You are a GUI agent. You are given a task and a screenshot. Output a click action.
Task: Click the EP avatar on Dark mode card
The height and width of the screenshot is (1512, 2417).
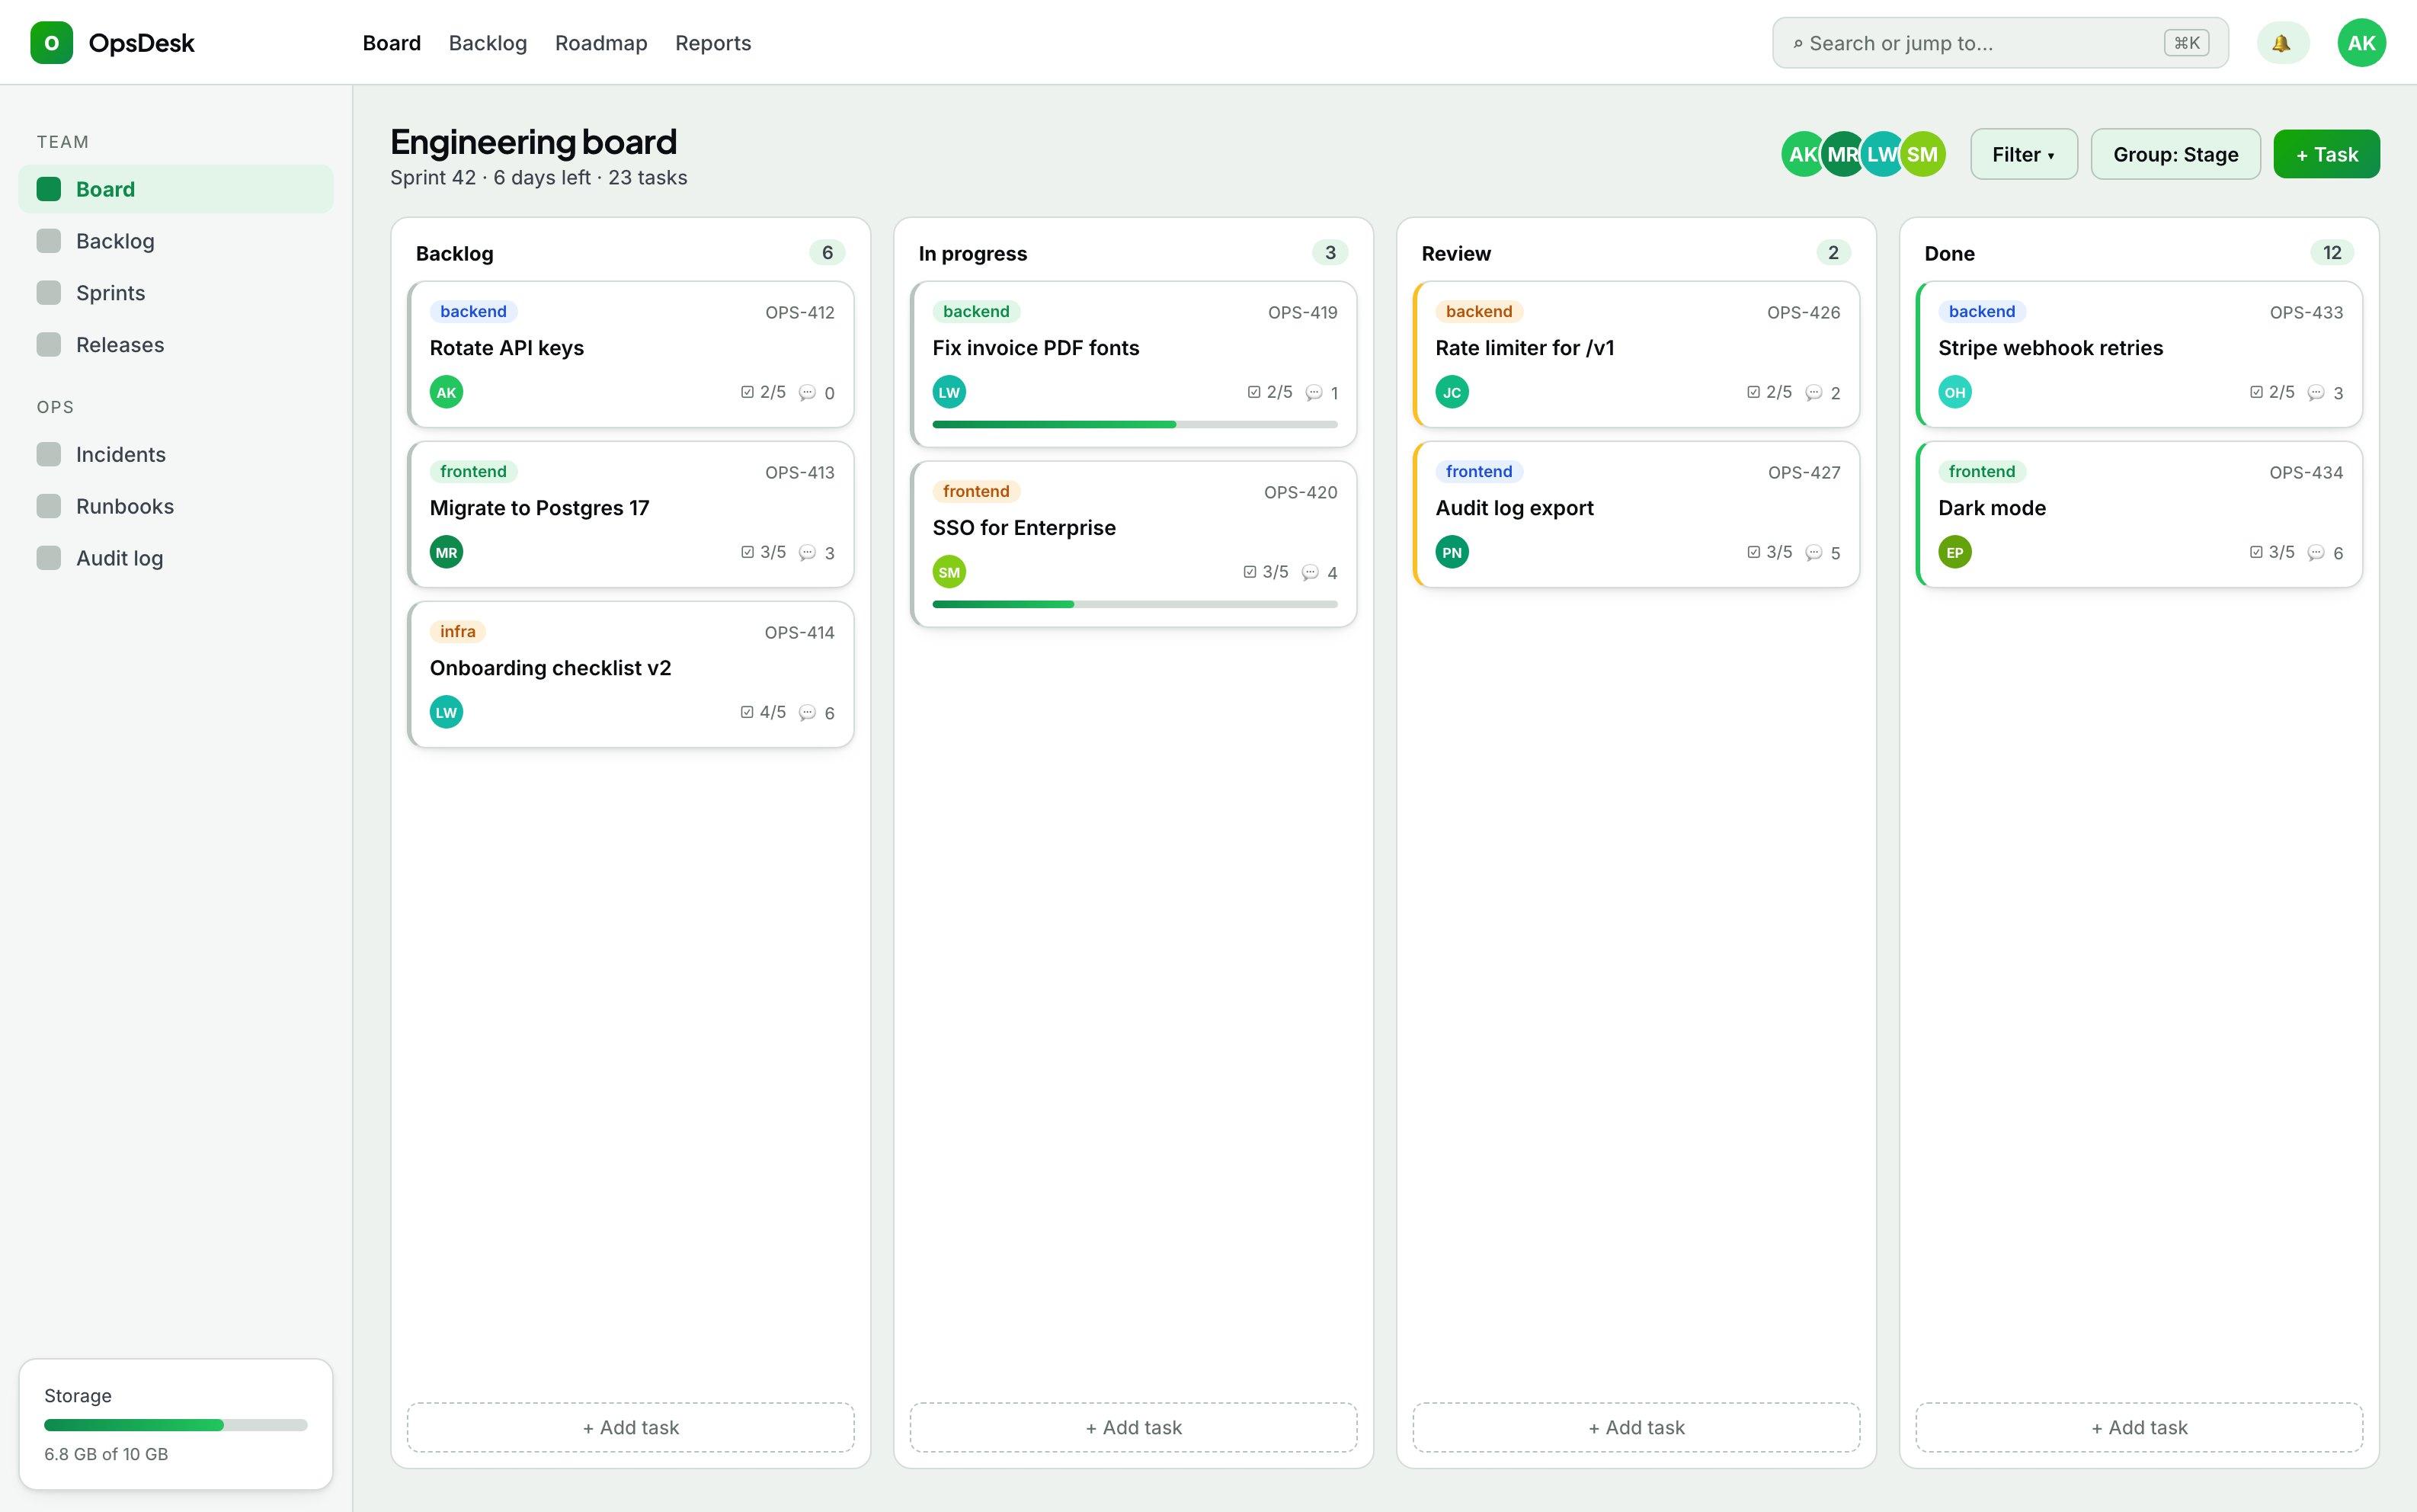1955,552
